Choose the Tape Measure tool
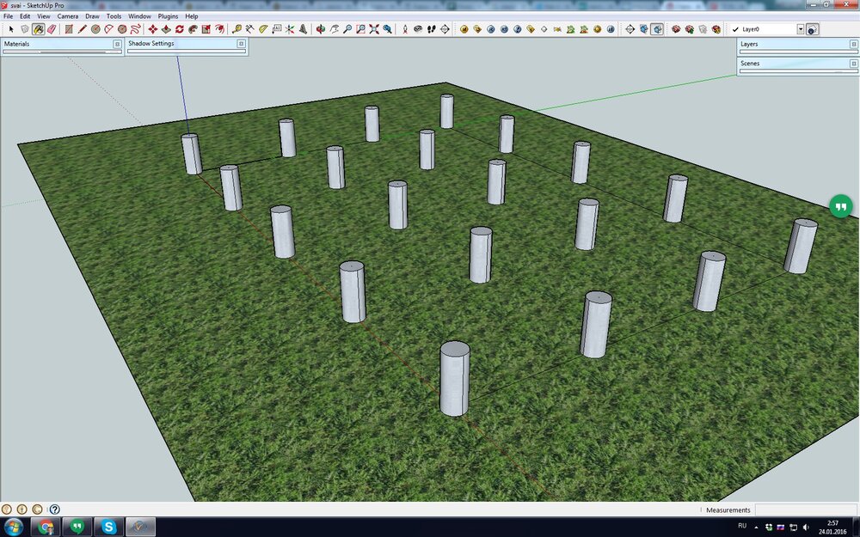860x537 pixels. (236, 29)
